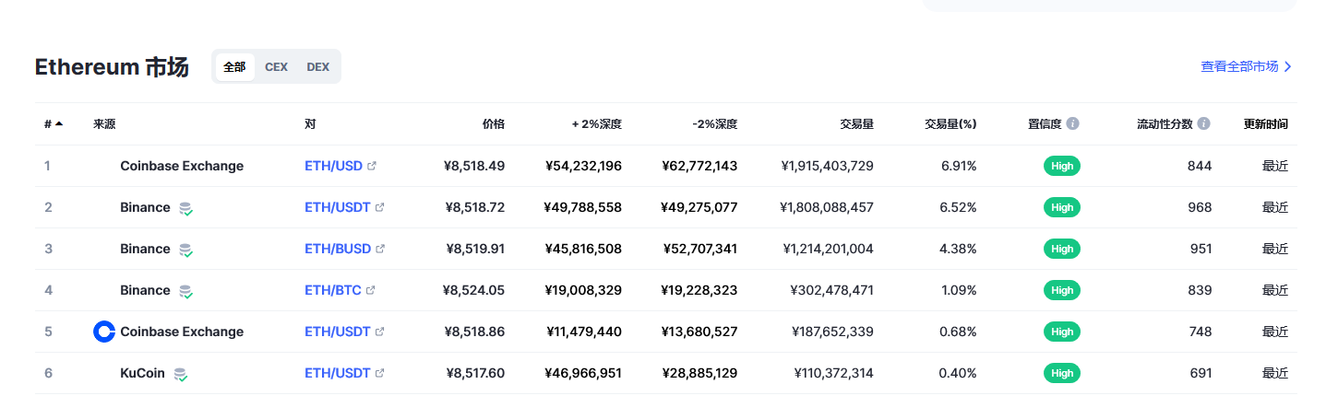Click the info icon beside 置信度

pyautogui.click(x=1072, y=123)
